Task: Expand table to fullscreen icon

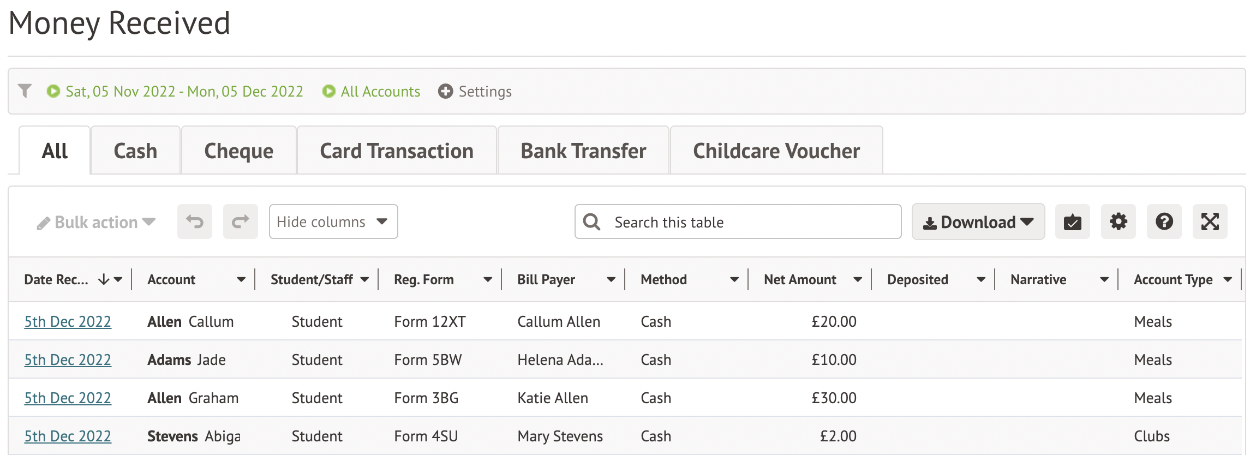Action: coord(1210,221)
